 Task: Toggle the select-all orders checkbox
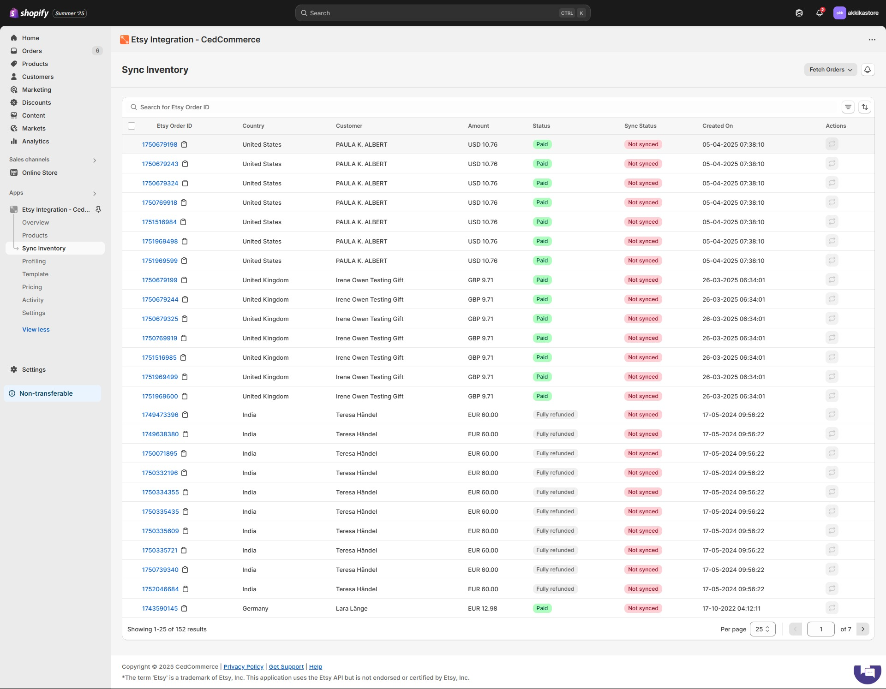(132, 126)
